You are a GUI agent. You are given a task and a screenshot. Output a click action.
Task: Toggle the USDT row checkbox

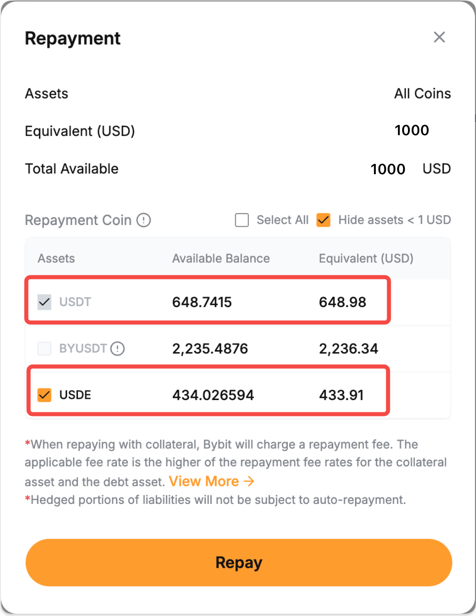(44, 302)
